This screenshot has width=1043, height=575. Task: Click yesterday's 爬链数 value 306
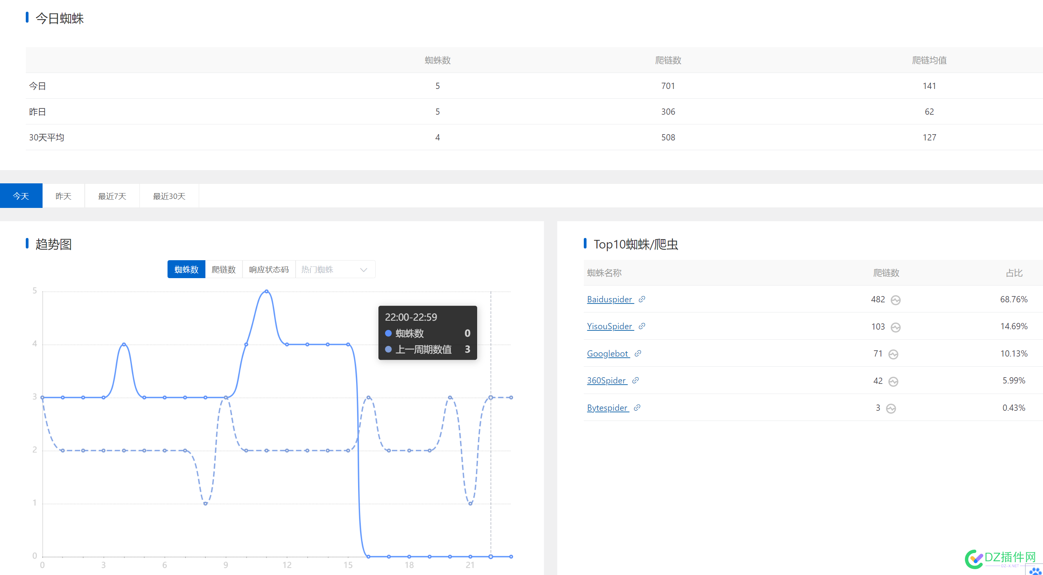coord(668,112)
